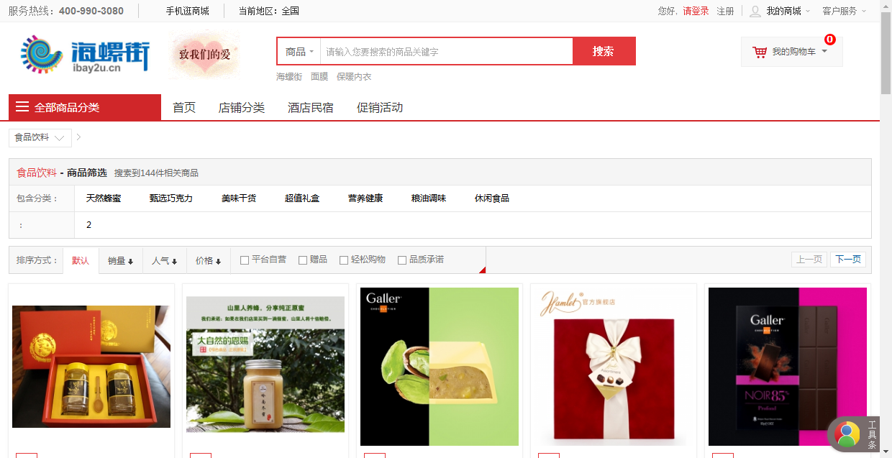Open the red gift box honey product image
The height and width of the screenshot is (458, 892).
(x=91, y=367)
